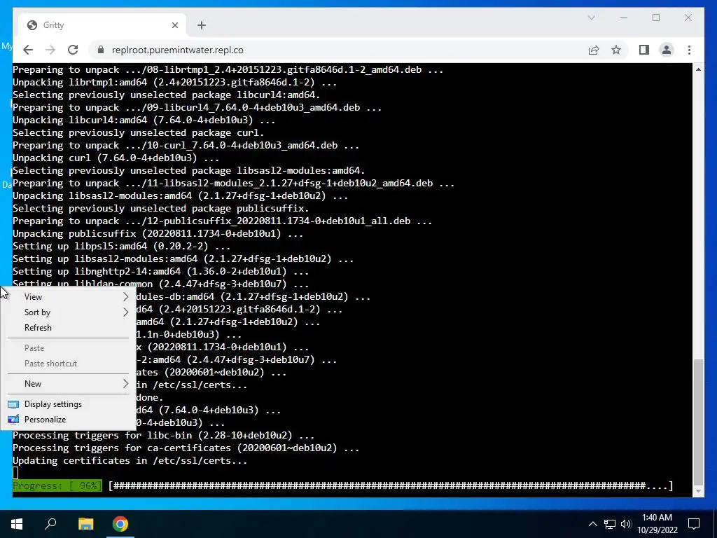Reload the page with the refresh icon
The height and width of the screenshot is (538, 717).
tap(73, 50)
